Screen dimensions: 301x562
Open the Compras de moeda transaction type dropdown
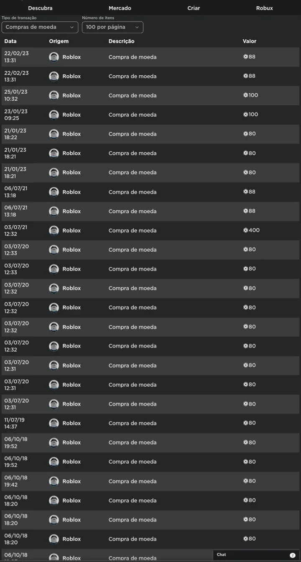click(x=40, y=27)
